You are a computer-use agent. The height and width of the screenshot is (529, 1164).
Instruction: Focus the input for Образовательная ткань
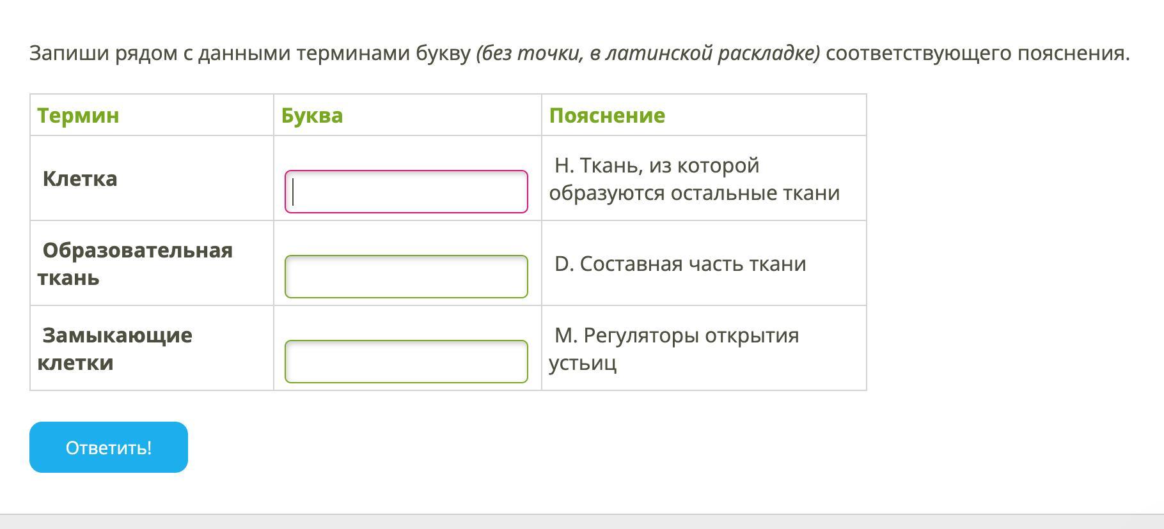pos(406,277)
